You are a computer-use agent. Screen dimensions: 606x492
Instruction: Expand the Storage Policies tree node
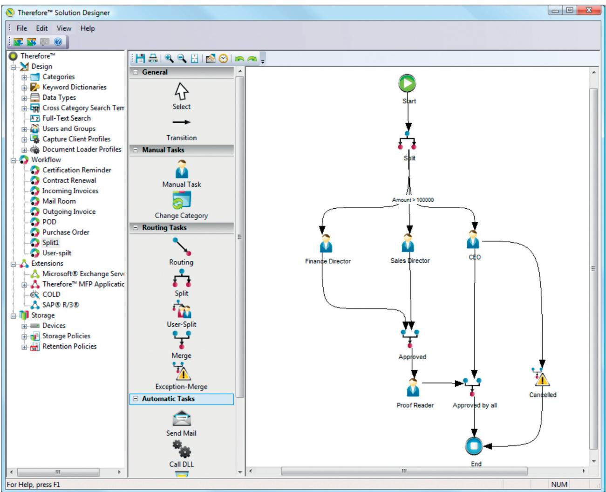(24, 336)
